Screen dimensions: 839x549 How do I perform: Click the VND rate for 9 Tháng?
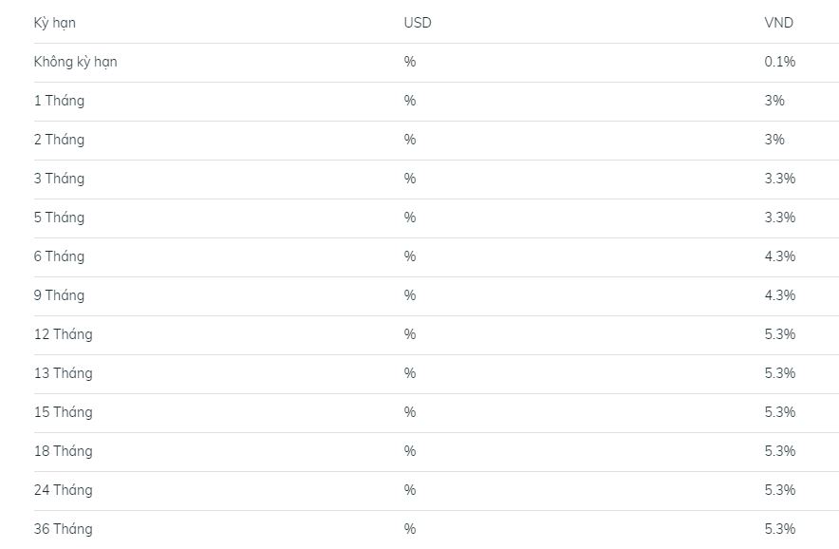pyautogui.click(x=779, y=295)
